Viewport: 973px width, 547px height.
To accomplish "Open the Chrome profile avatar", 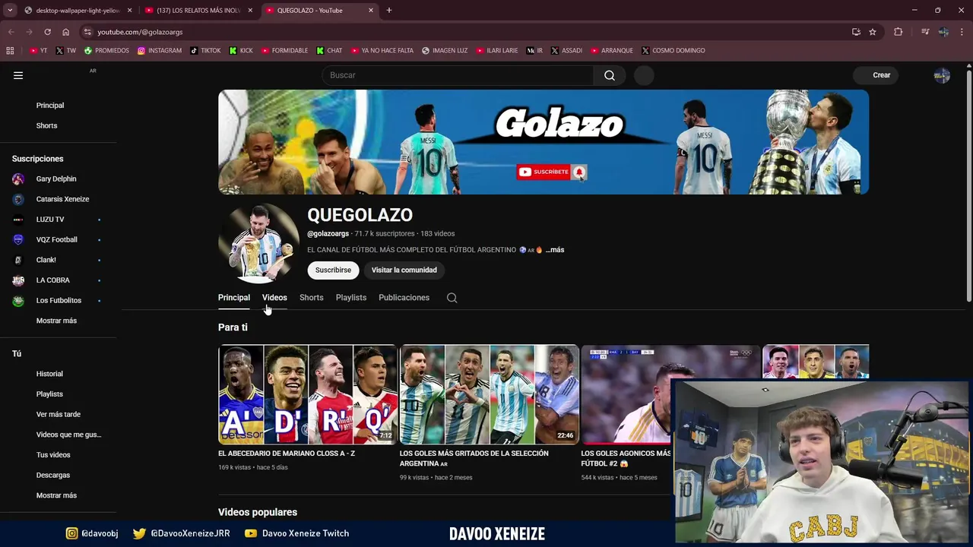I will pyautogui.click(x=943, y=32).
